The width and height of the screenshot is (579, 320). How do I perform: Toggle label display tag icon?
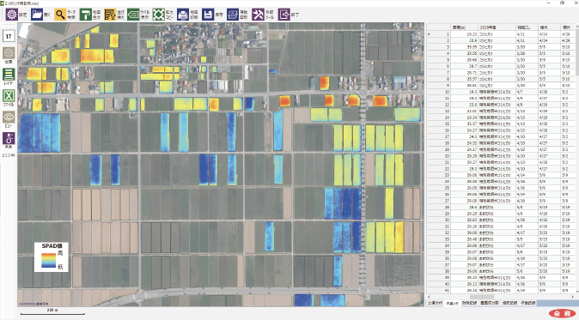coord(133,15)
